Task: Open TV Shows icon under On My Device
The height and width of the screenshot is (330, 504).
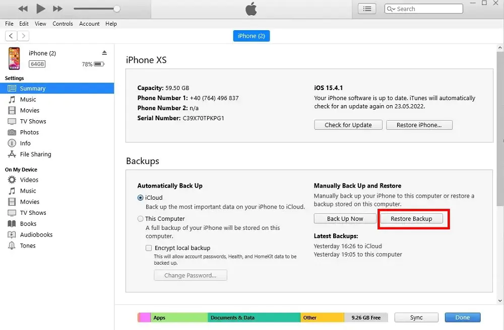Action: click(12, 213)
